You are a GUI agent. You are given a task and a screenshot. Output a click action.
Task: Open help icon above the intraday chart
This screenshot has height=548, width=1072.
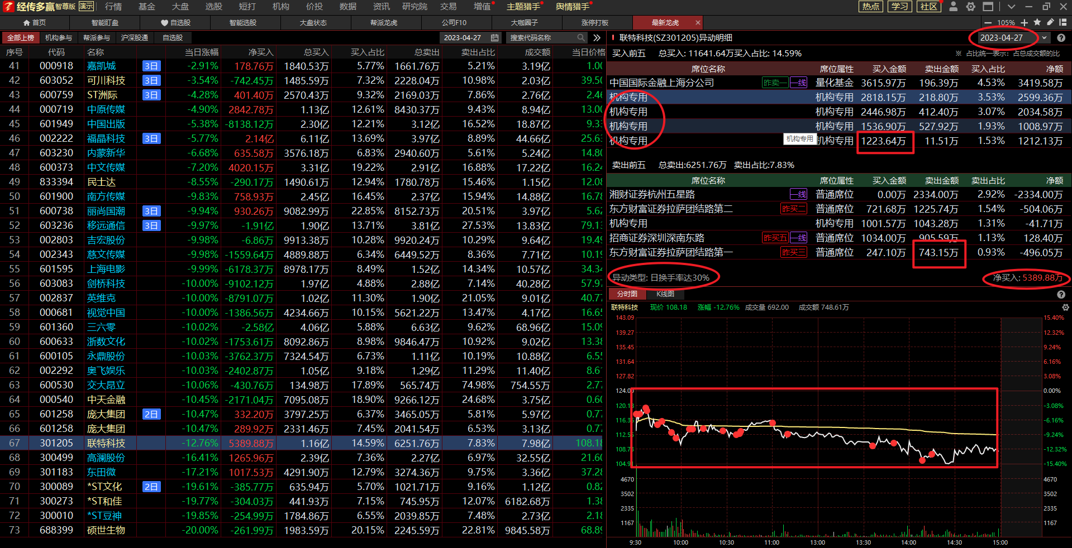tap(1061, 294)
